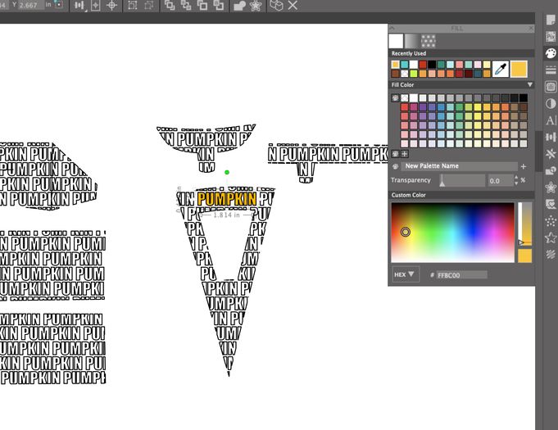Switch to gradient fill tab

[411, 41]
